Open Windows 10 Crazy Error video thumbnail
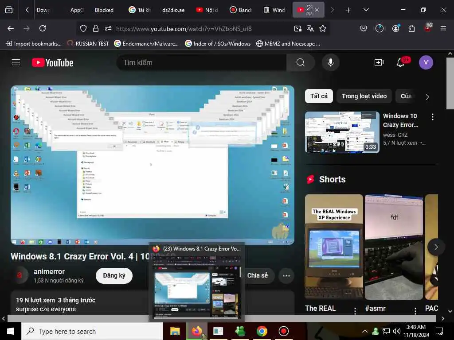 342,132
